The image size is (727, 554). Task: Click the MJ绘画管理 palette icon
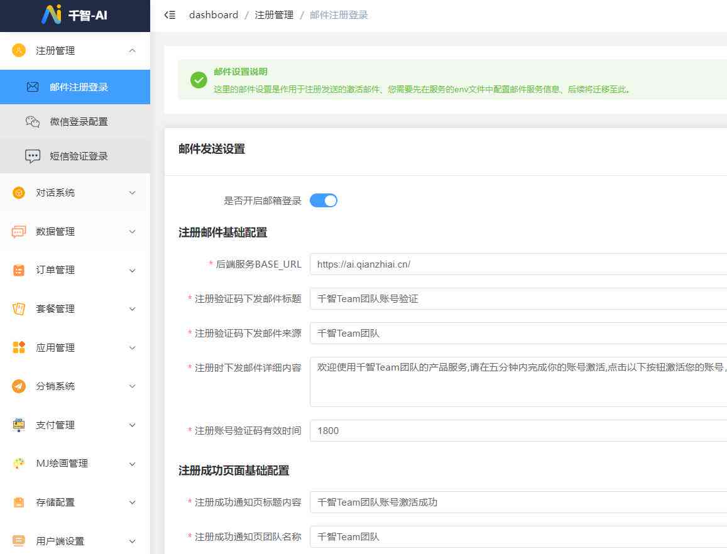[x=19, y=463]
